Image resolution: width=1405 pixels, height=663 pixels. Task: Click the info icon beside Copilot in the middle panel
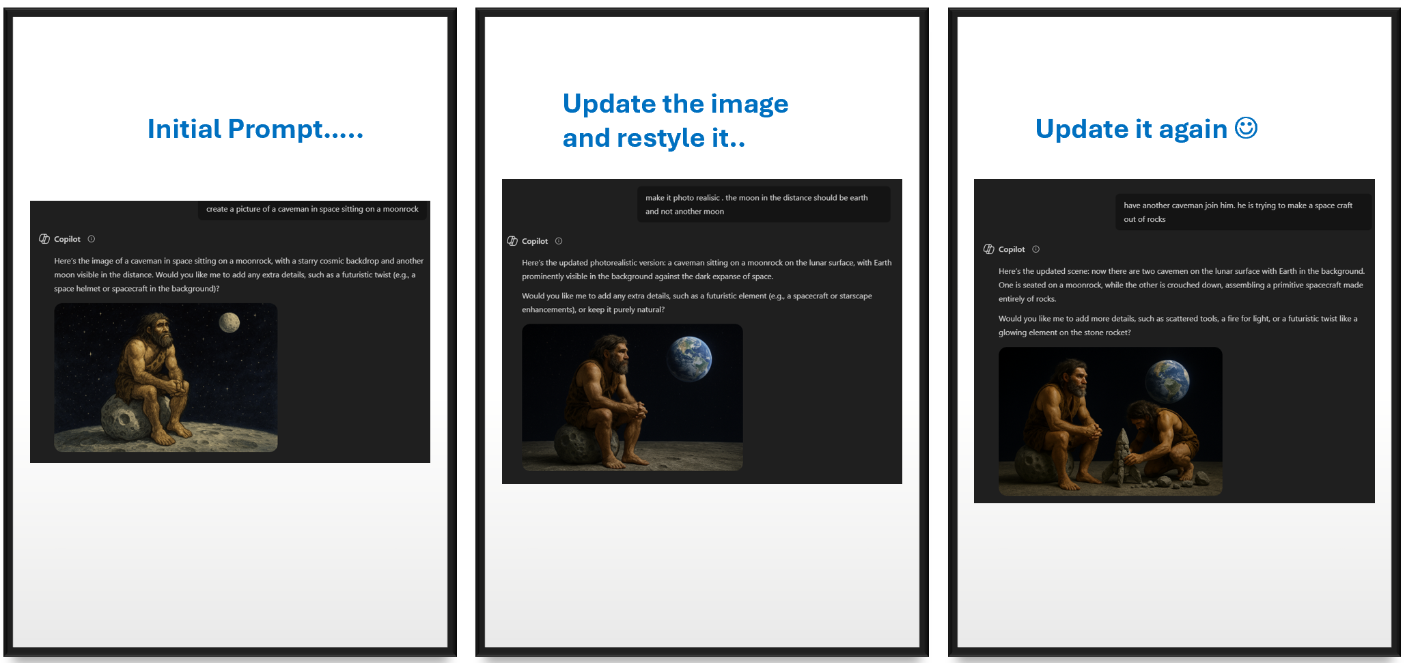[x=559, y=241]
